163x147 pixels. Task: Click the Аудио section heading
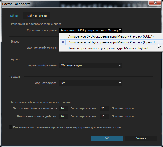click(15, 59)
